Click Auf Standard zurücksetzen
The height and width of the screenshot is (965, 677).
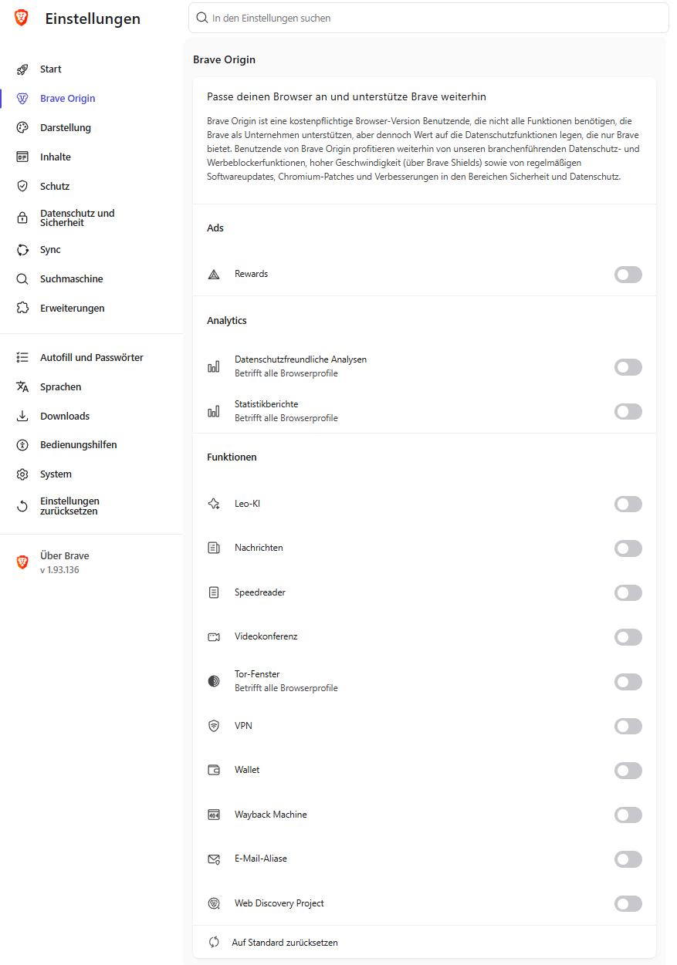[x=285, y=943]
